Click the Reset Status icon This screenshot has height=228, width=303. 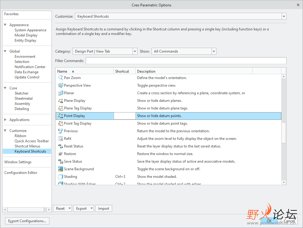click(x=60, y=146)
